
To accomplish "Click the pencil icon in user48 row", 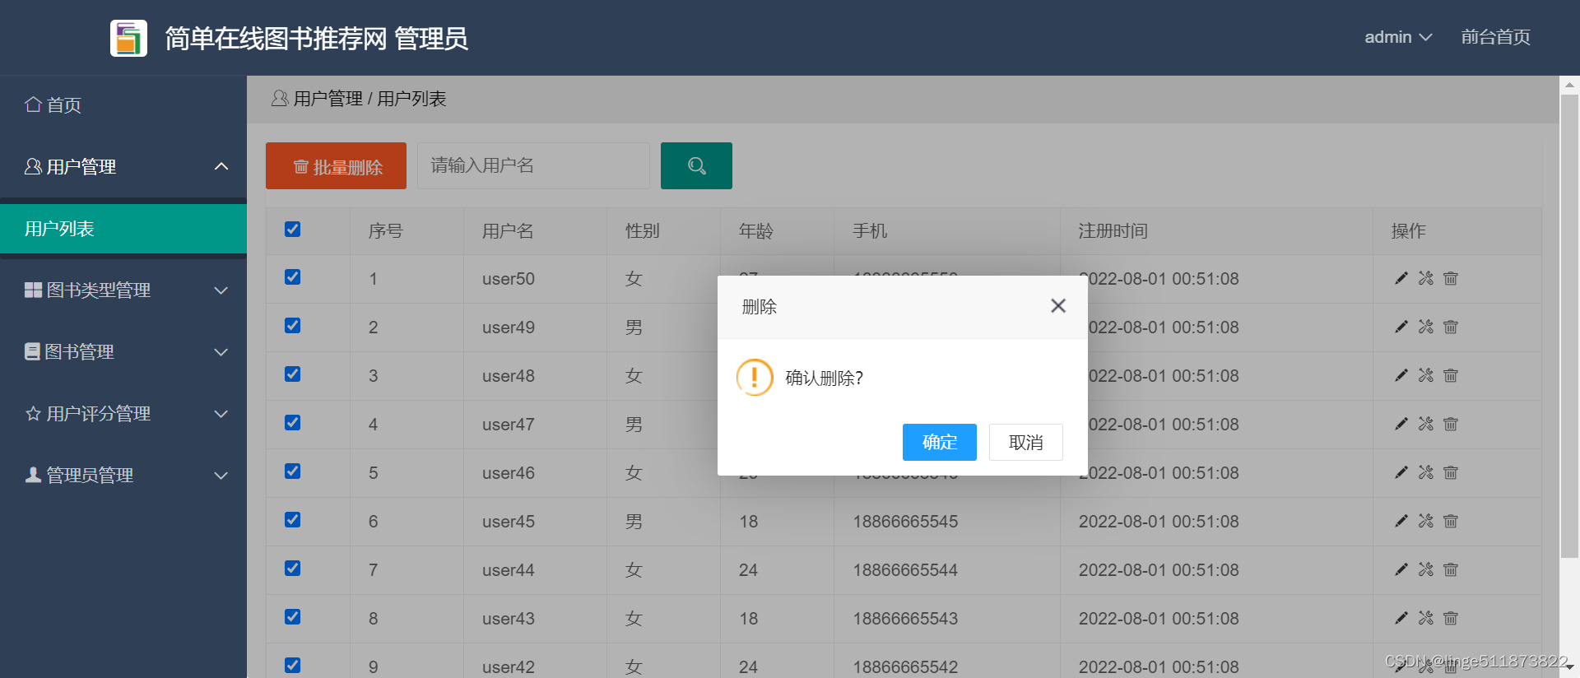I will click(x=1401, y=375).
